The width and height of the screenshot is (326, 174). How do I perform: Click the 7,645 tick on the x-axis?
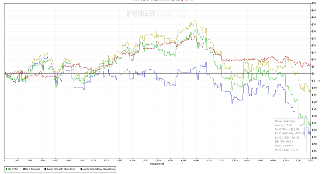(x=299, y=160)
